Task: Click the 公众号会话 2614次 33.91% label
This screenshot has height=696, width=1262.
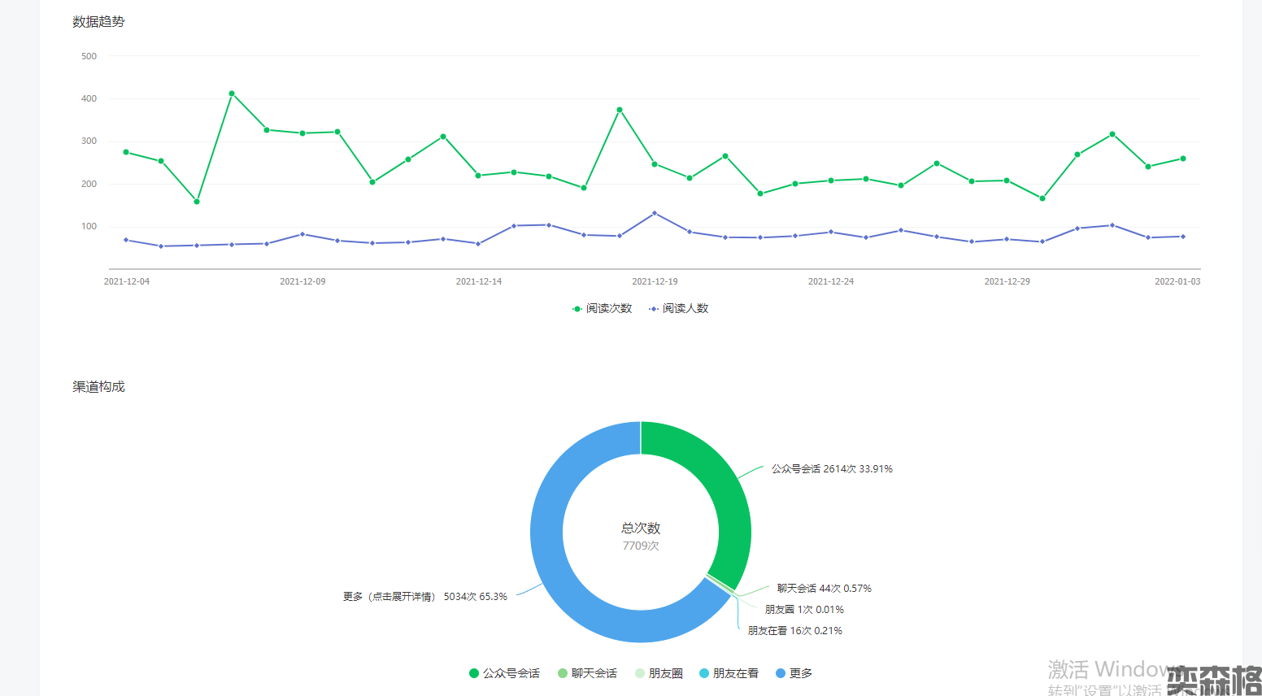Action: (x=831, y=469)
